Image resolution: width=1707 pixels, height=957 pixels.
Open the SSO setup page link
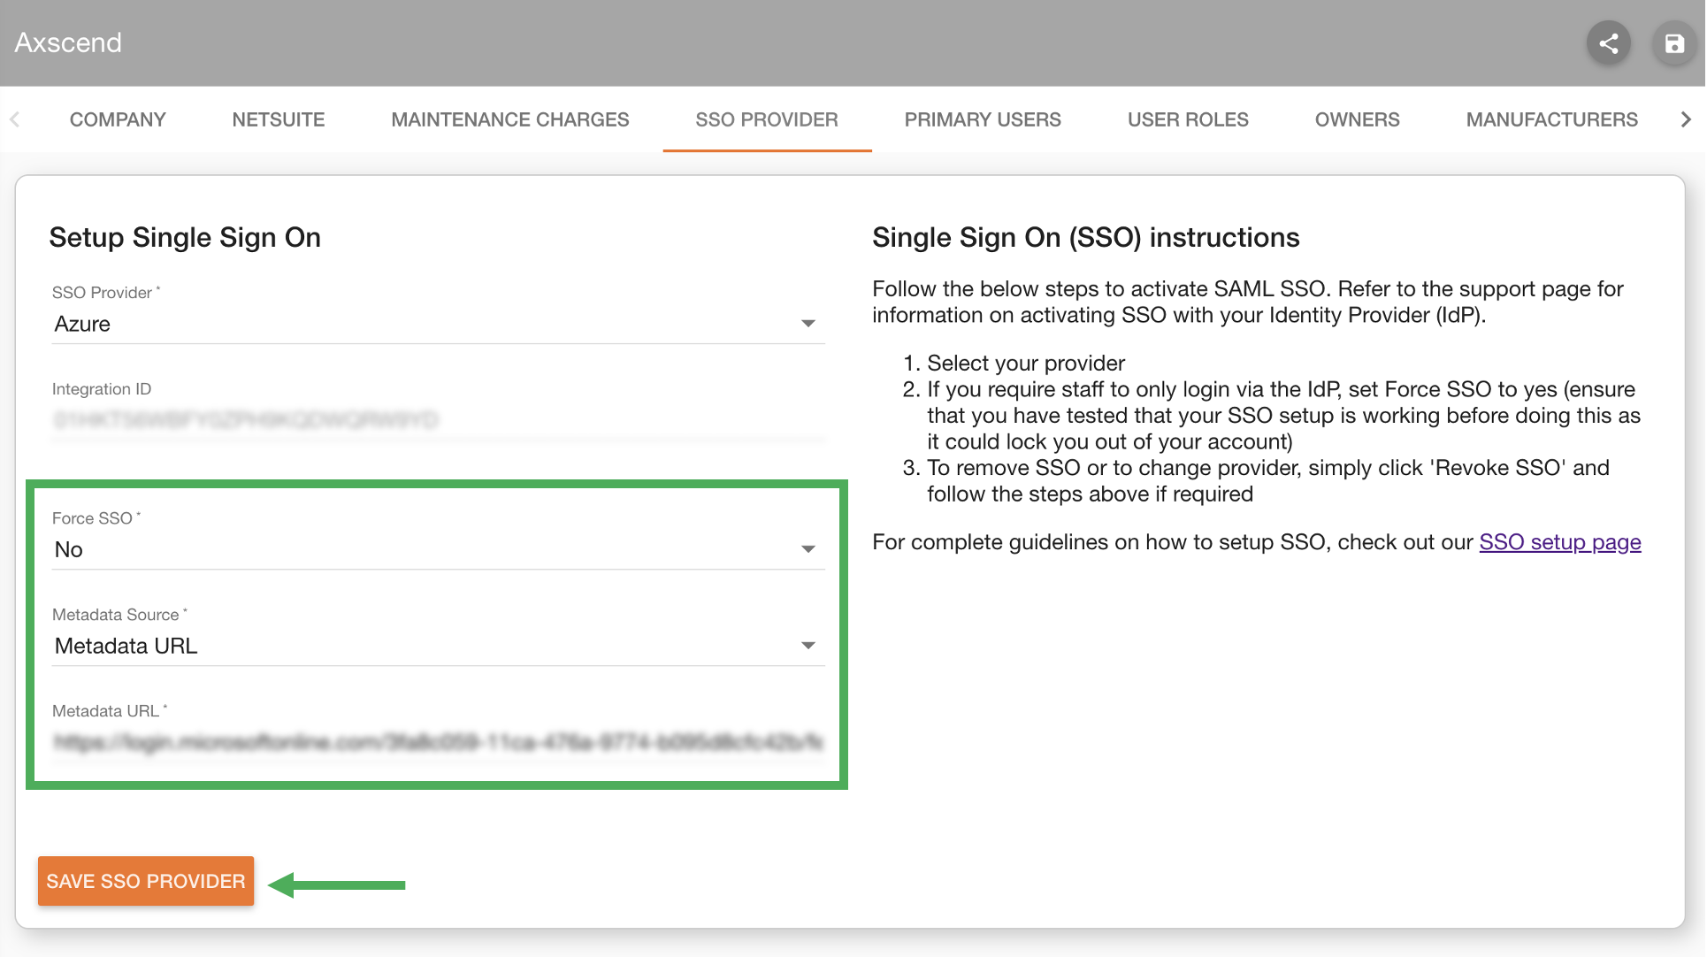click(1560, 542)
